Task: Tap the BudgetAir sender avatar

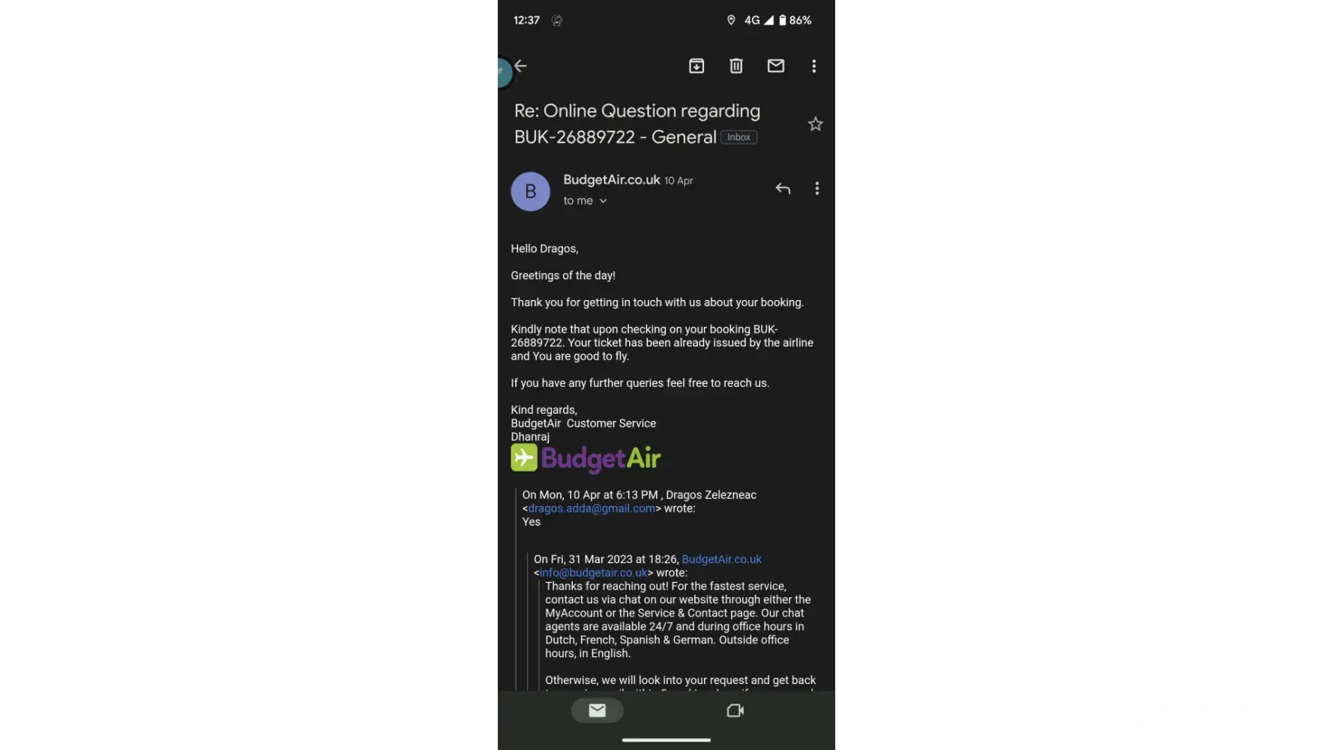Action: pyautogui.click(x=531, y=191)
